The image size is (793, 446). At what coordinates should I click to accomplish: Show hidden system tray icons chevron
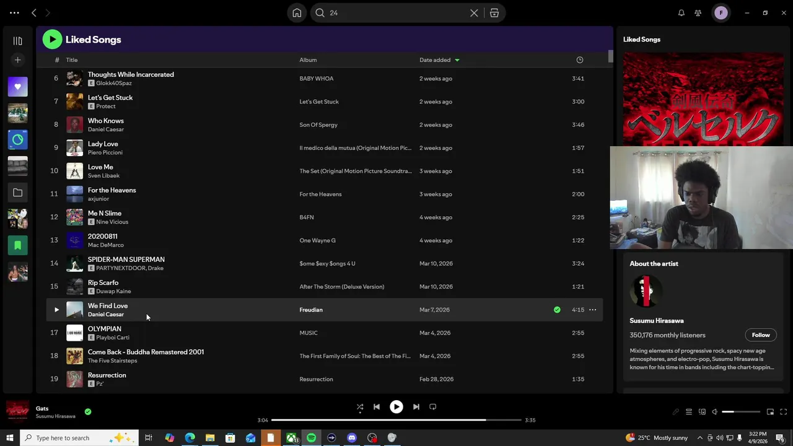pyautogui.click(x=700, y=438)
